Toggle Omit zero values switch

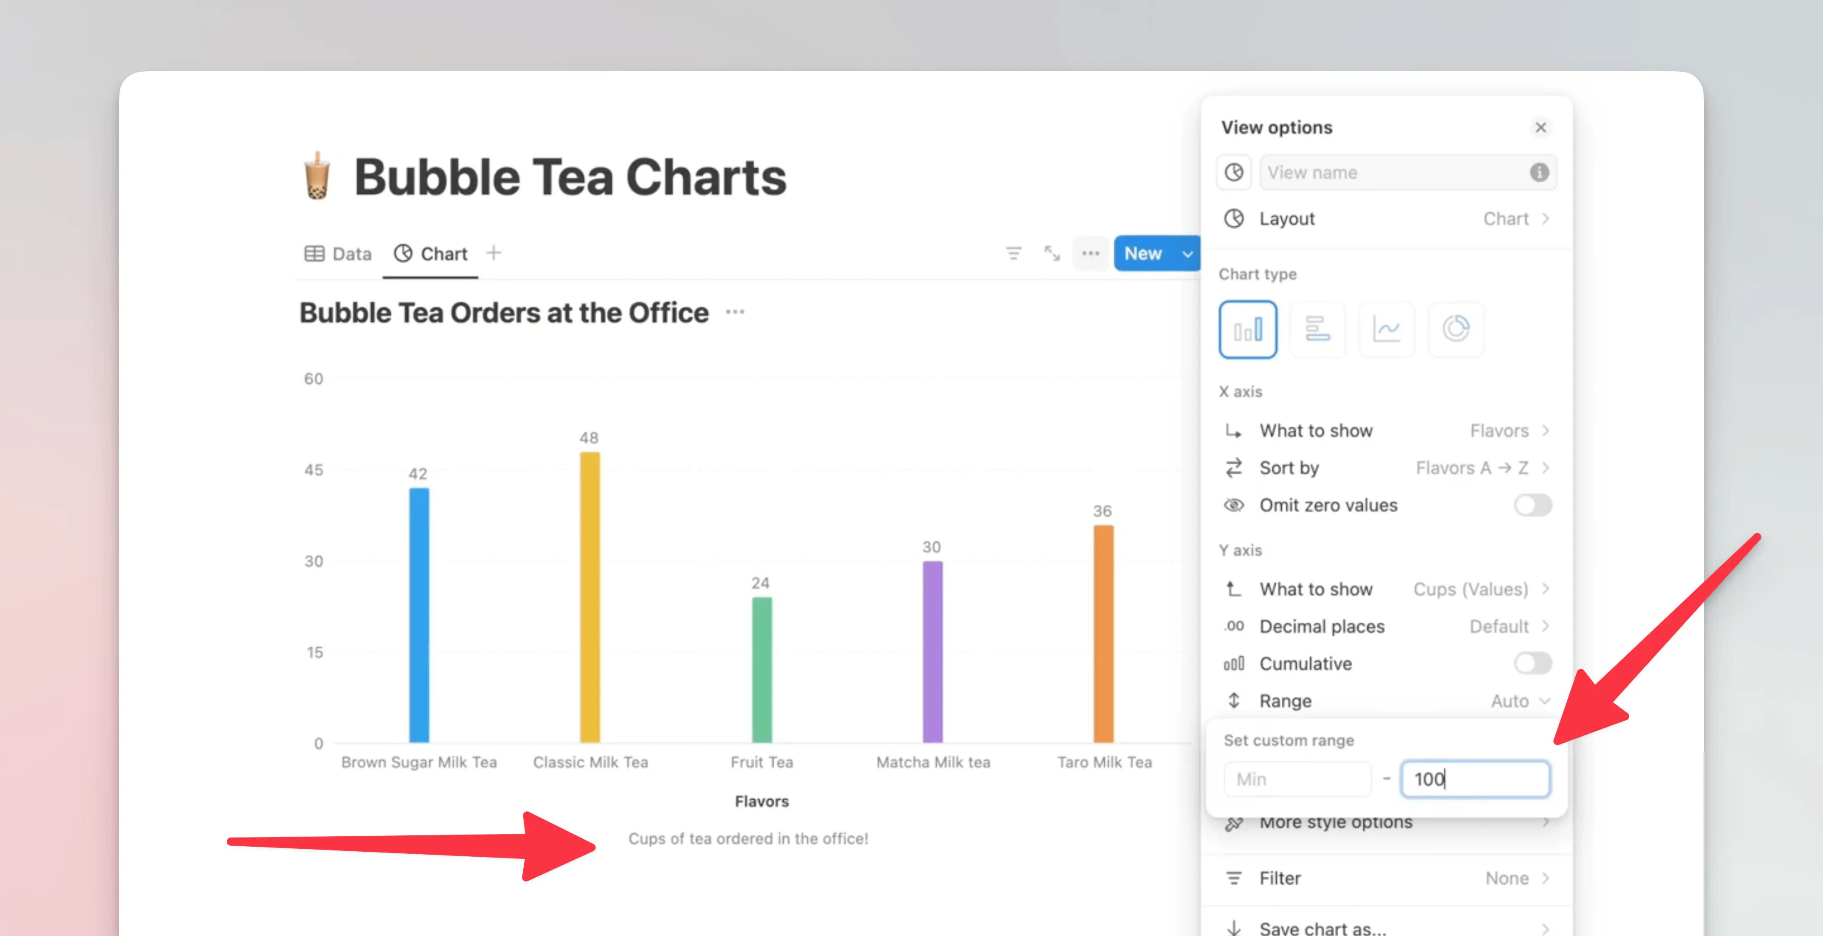click(x=1532, y=505)
